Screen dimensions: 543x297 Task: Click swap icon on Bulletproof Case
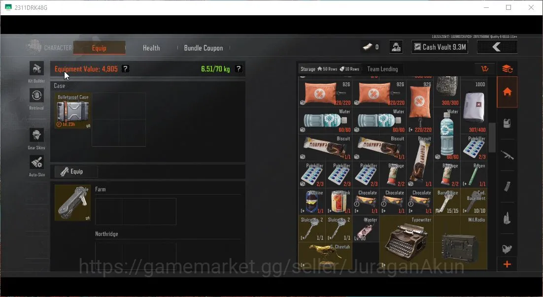click(88, 126)
